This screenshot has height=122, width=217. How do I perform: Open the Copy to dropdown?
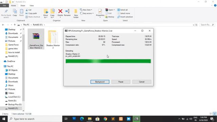[x=52, y=14]
